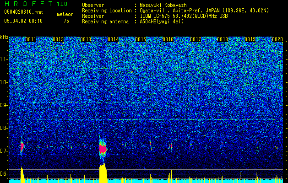Click the 0811 time marker
The width and height of the screenshot is (288, 183).
[31, 39]
